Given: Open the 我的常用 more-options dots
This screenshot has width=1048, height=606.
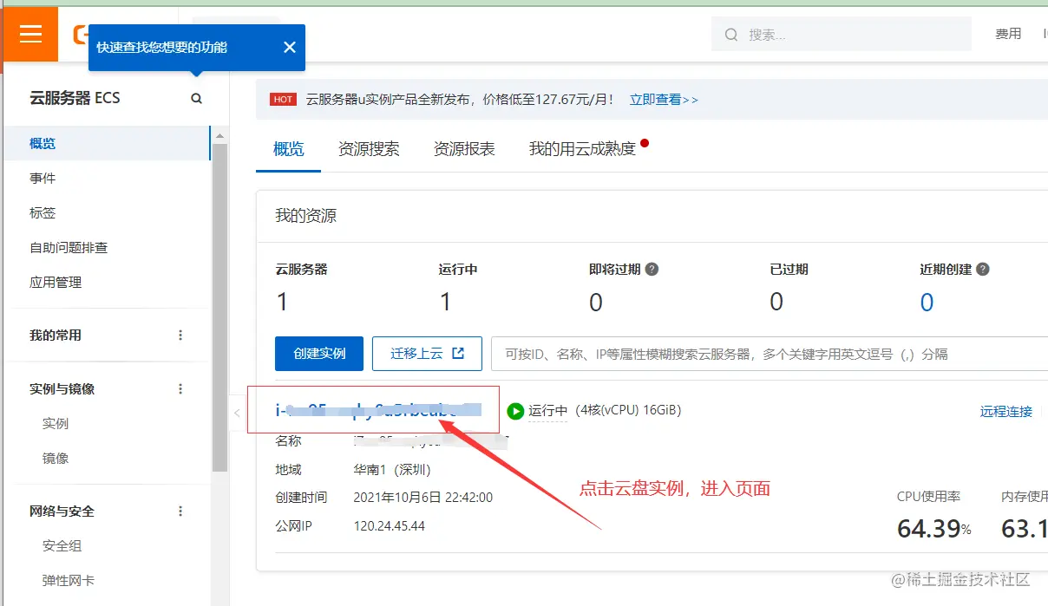Looking at the screenshot, I should tap(180, 336).
